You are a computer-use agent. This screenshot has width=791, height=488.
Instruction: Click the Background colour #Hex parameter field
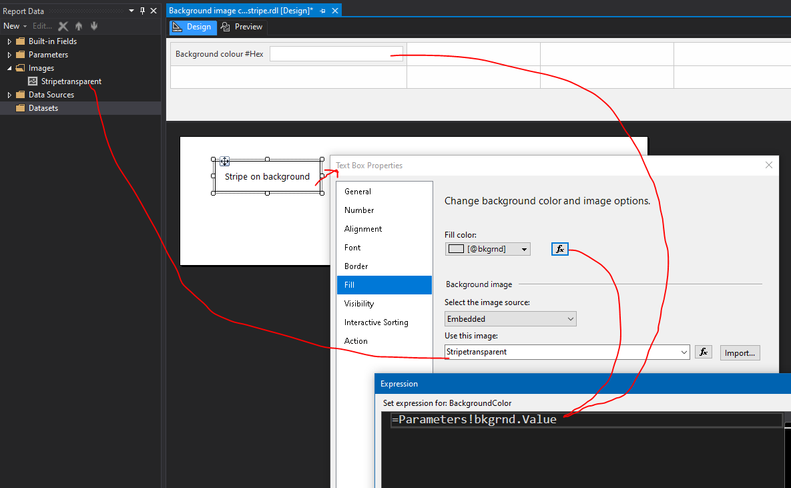pyautogui.click(x=336, y=54)
